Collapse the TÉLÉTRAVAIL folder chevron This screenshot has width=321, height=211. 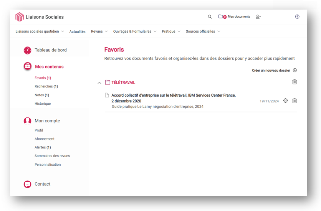coord(99,83)
